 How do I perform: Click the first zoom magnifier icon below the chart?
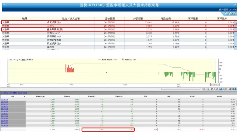(204, 89)
